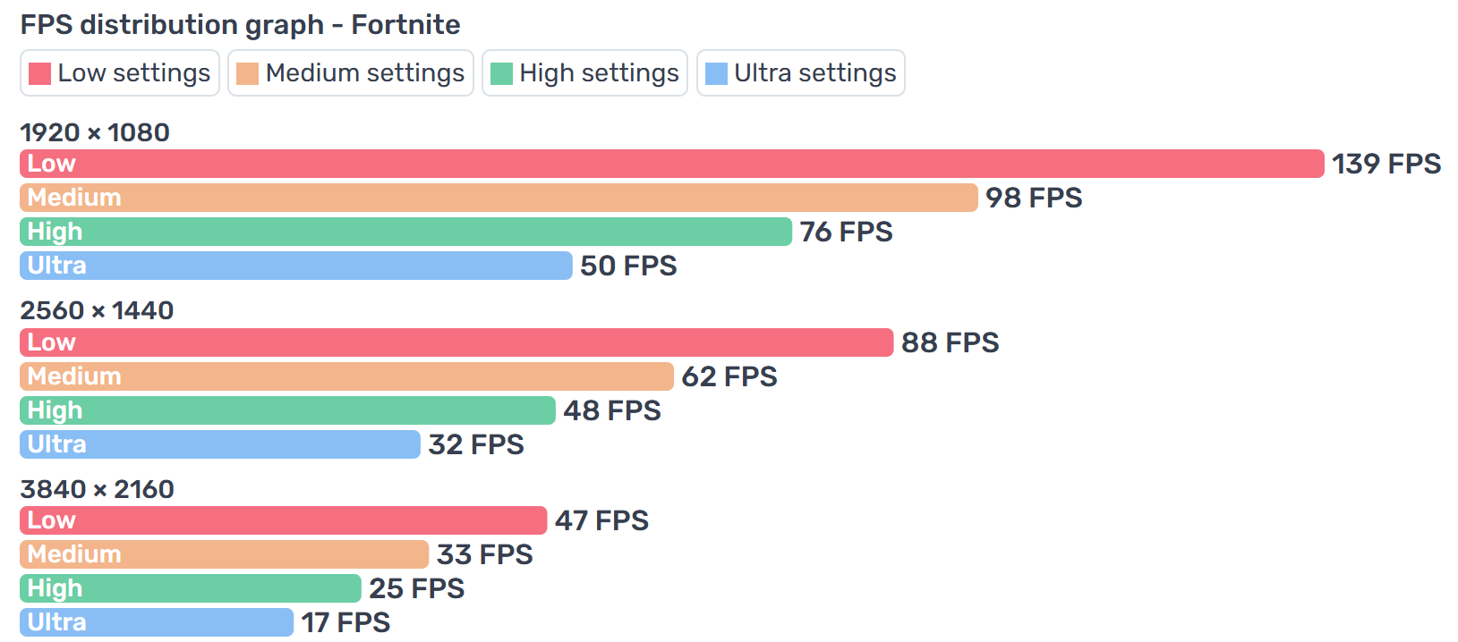Click the red Low settings color square
1458x642 pixels.
[x=40, y=73]
